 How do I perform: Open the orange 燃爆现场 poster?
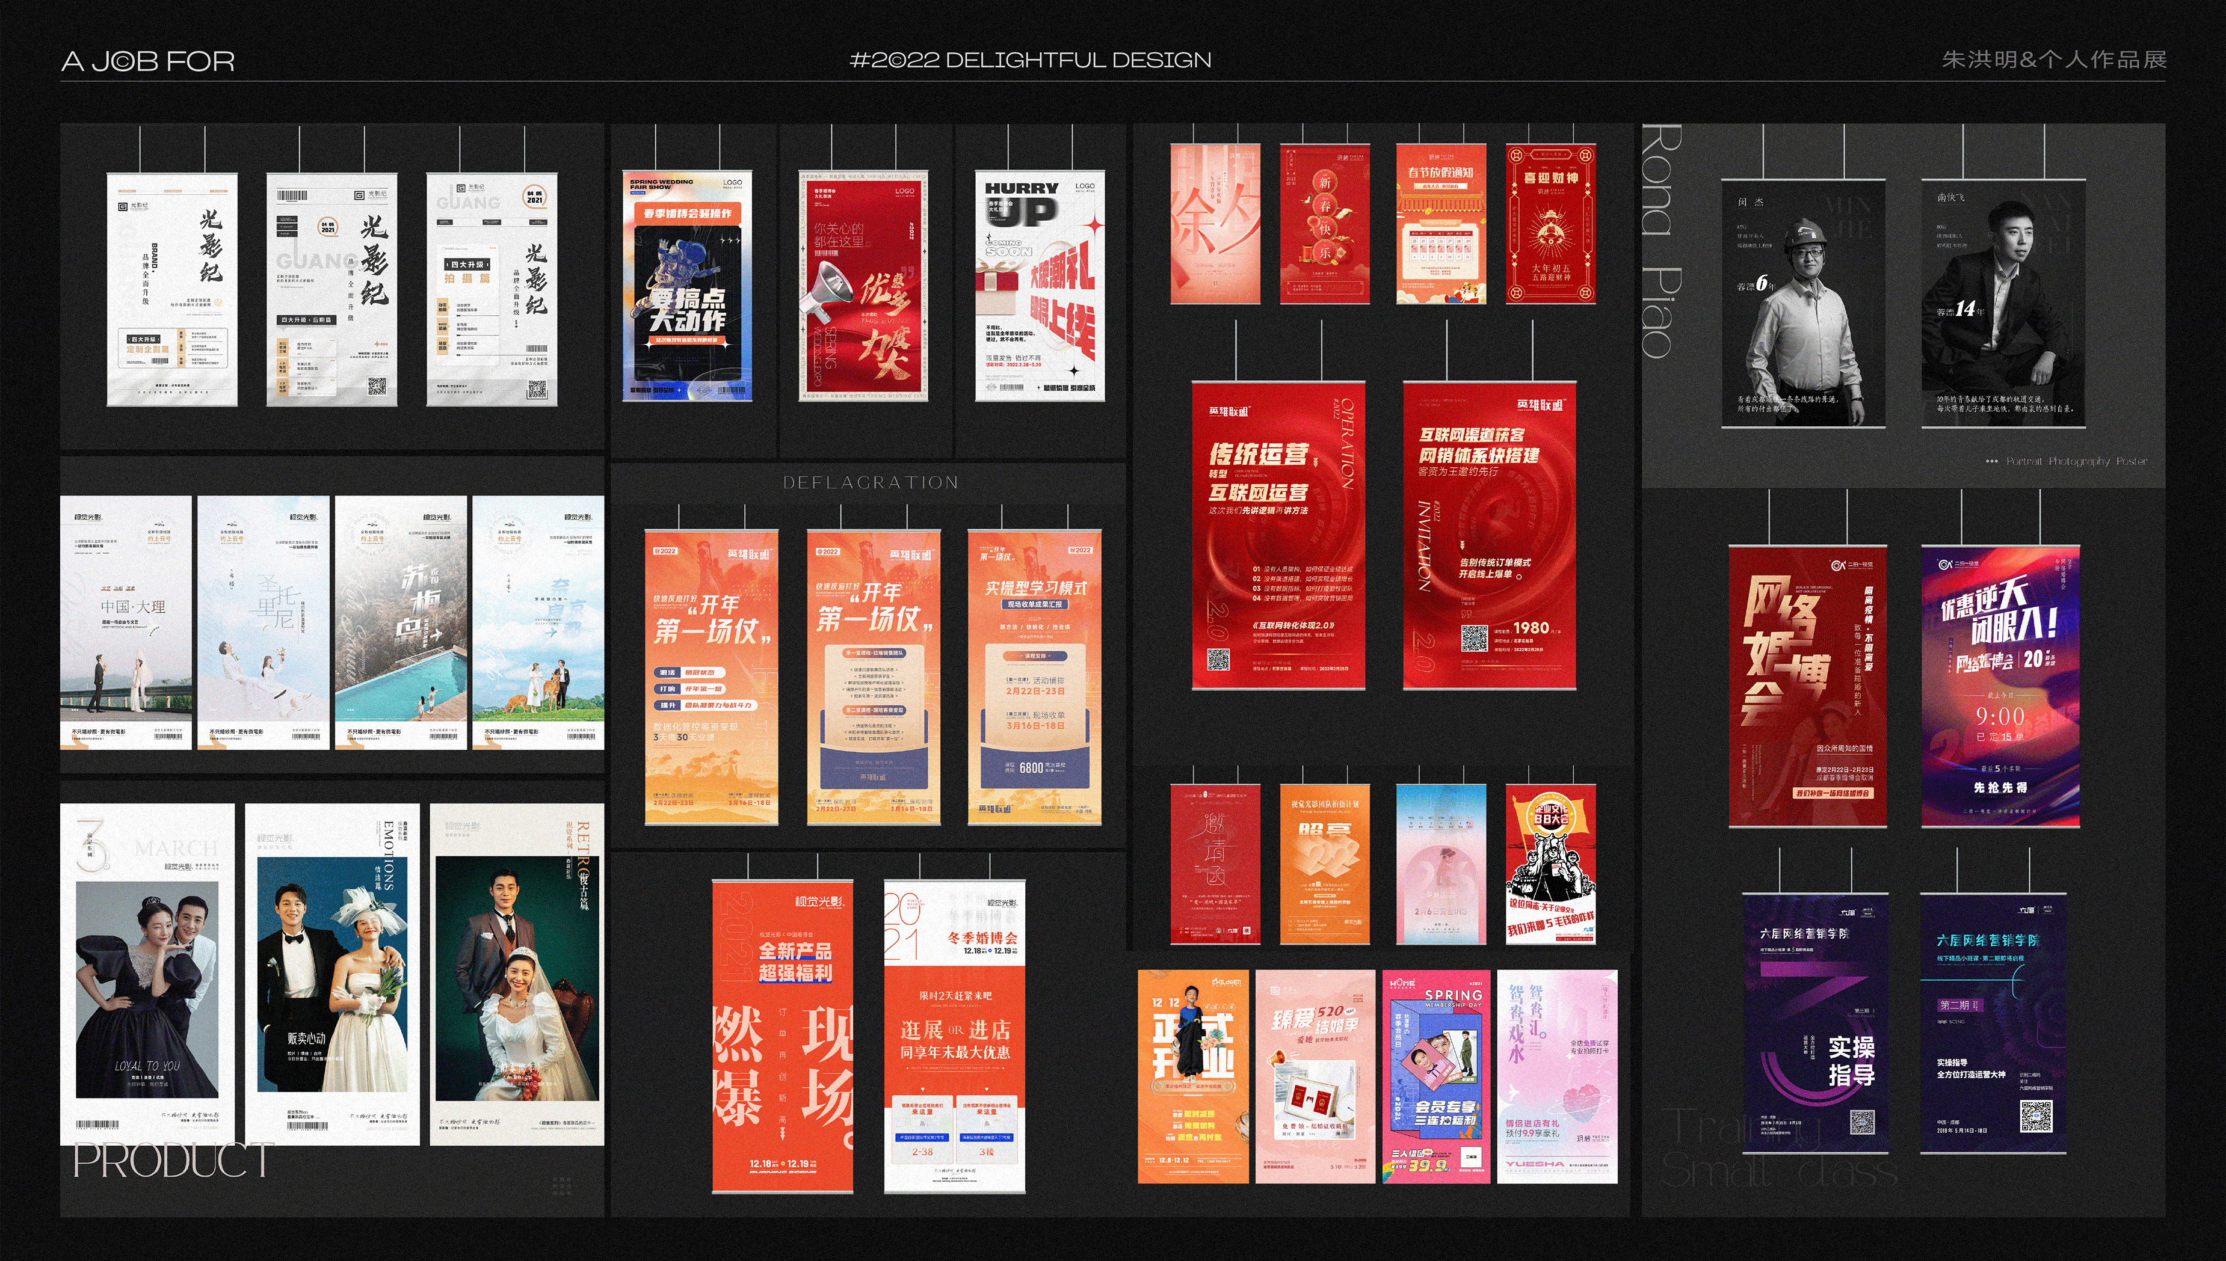coord(782,1036)
